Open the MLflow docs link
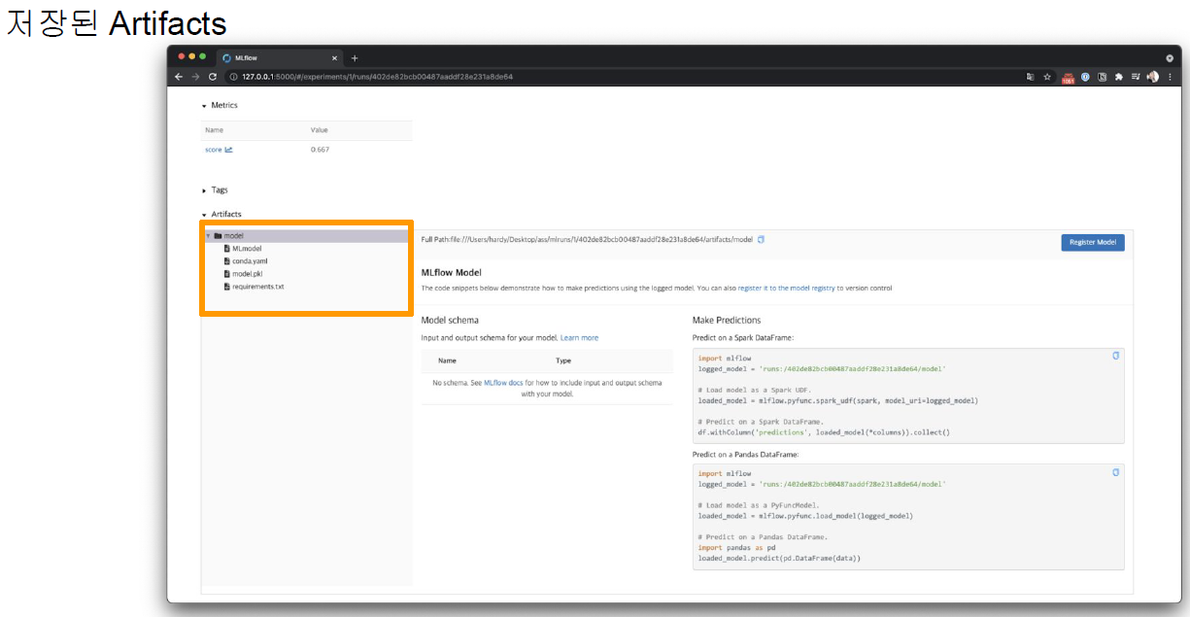 click(503, 383)
